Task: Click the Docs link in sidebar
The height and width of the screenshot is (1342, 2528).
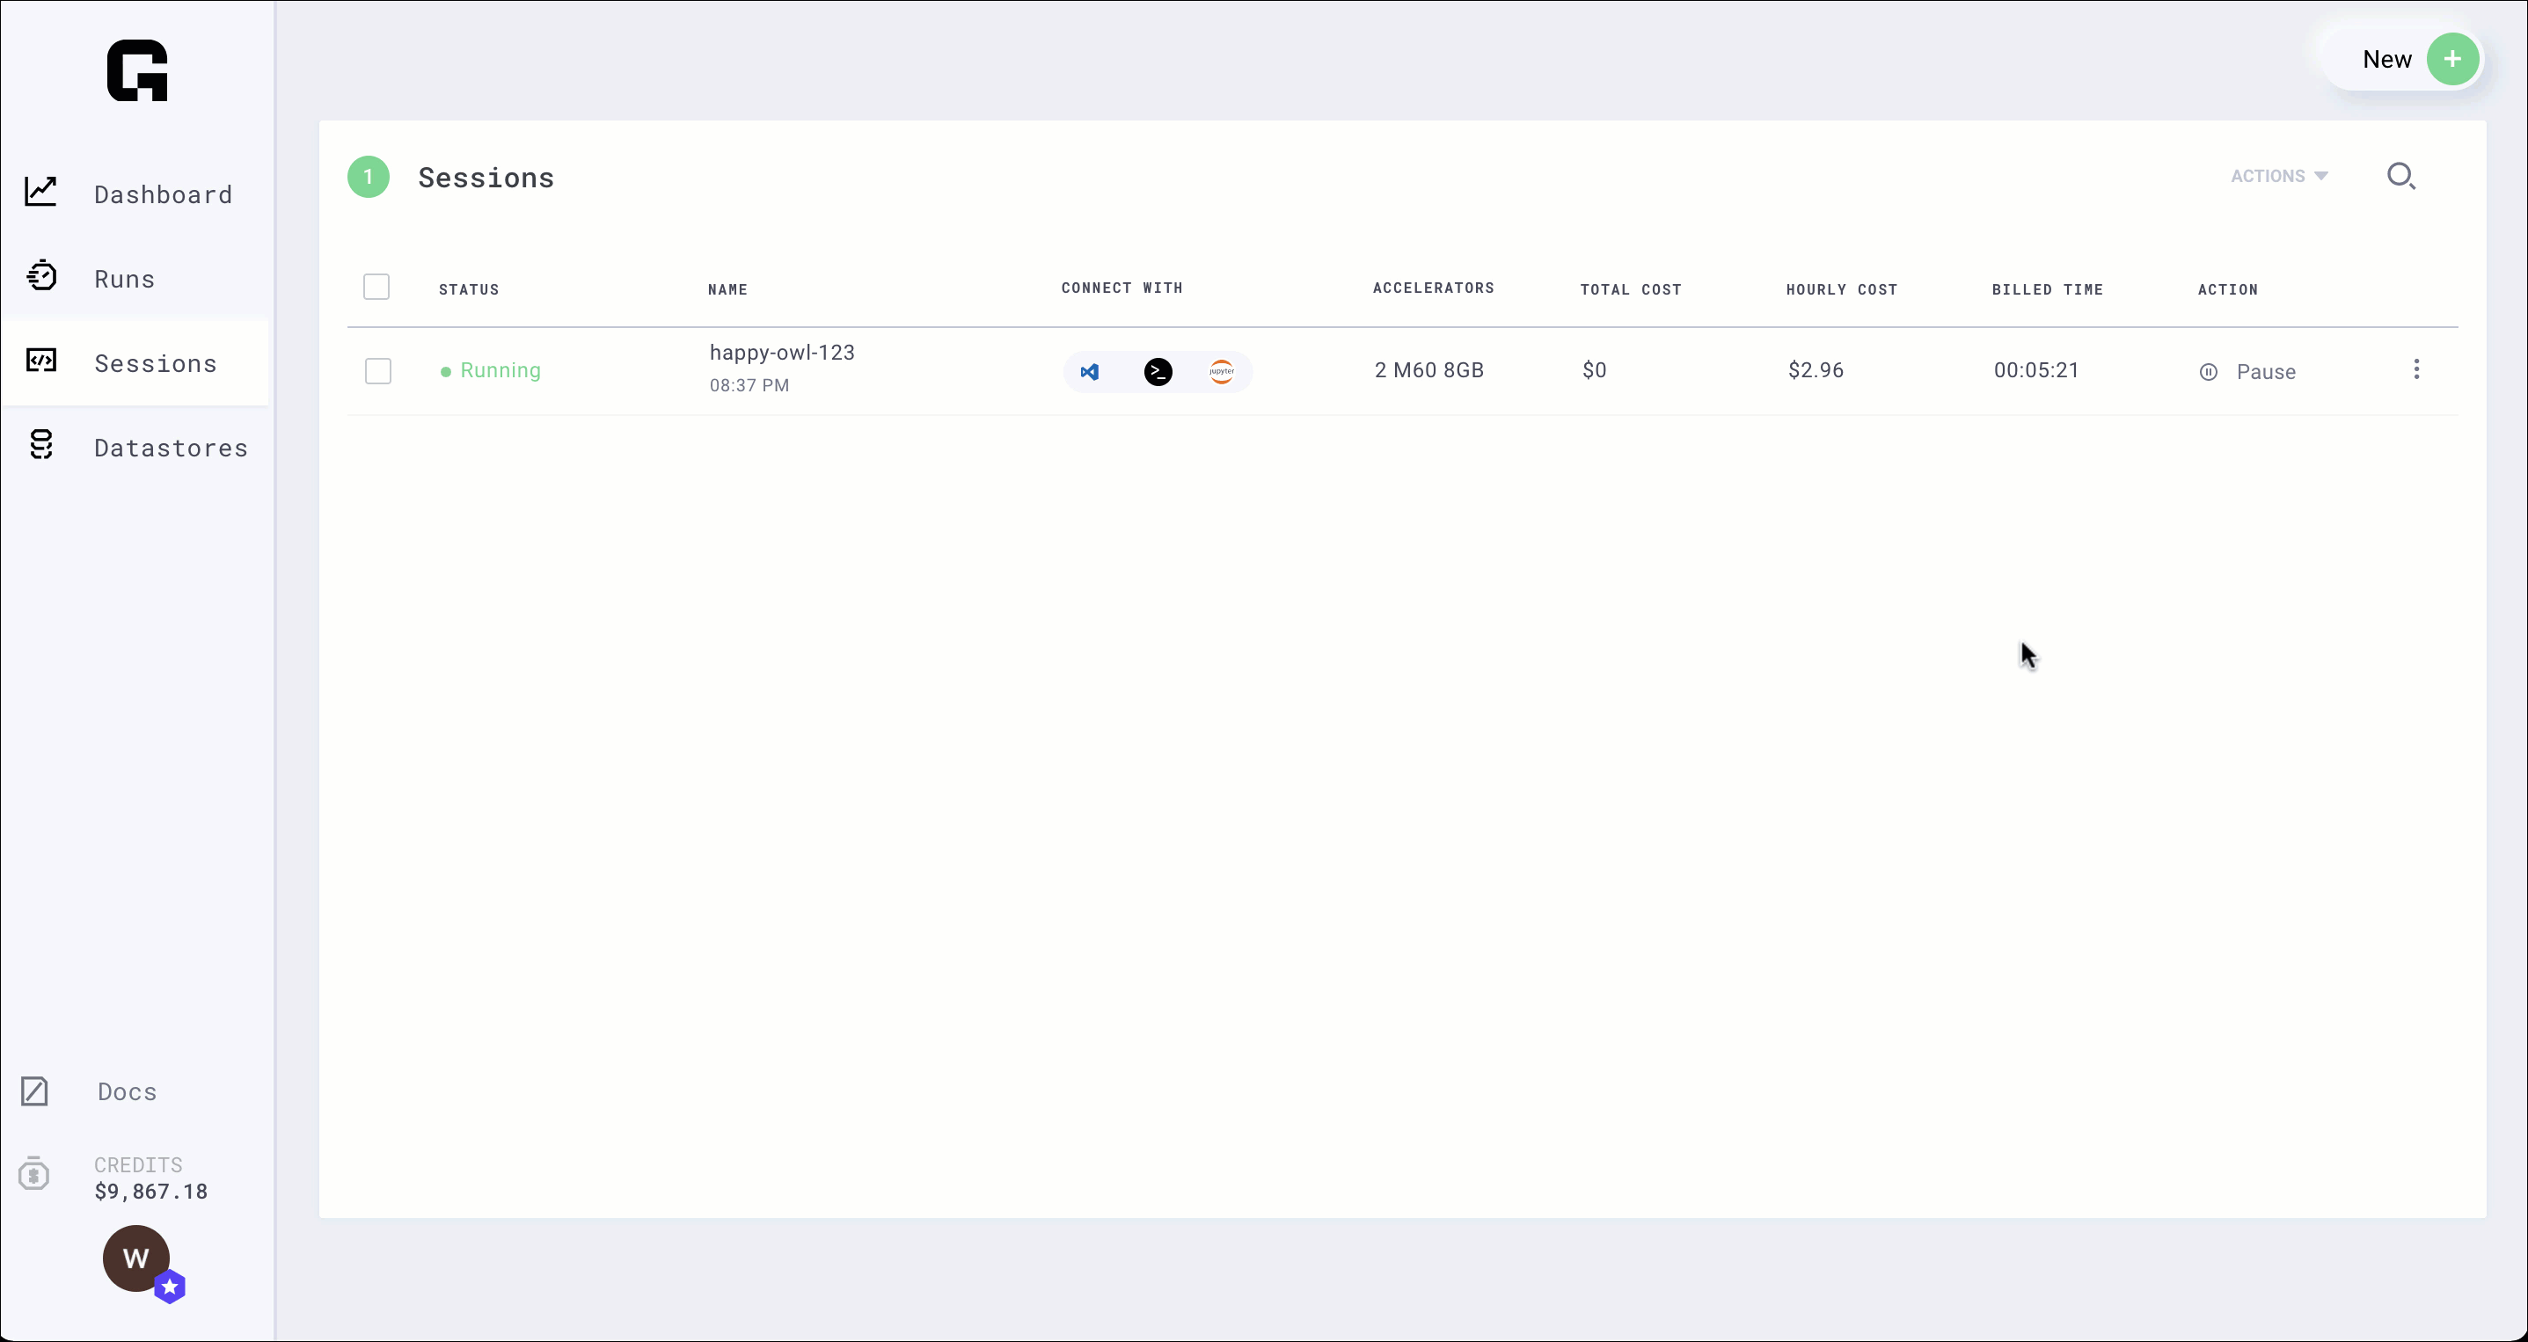Action: click(x=126, y=1091)
